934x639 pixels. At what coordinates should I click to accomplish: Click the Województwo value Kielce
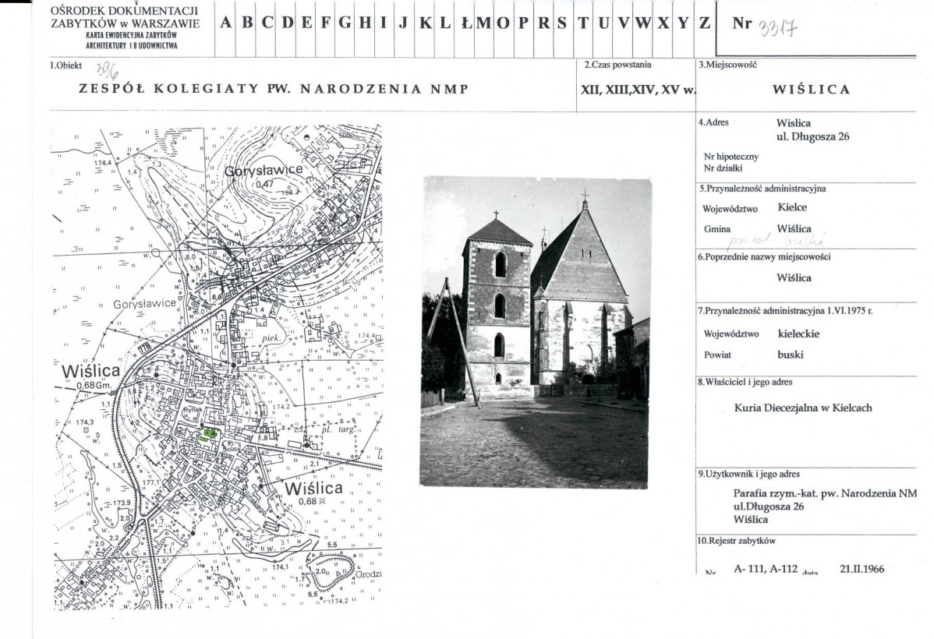click(x=792, y=207)
